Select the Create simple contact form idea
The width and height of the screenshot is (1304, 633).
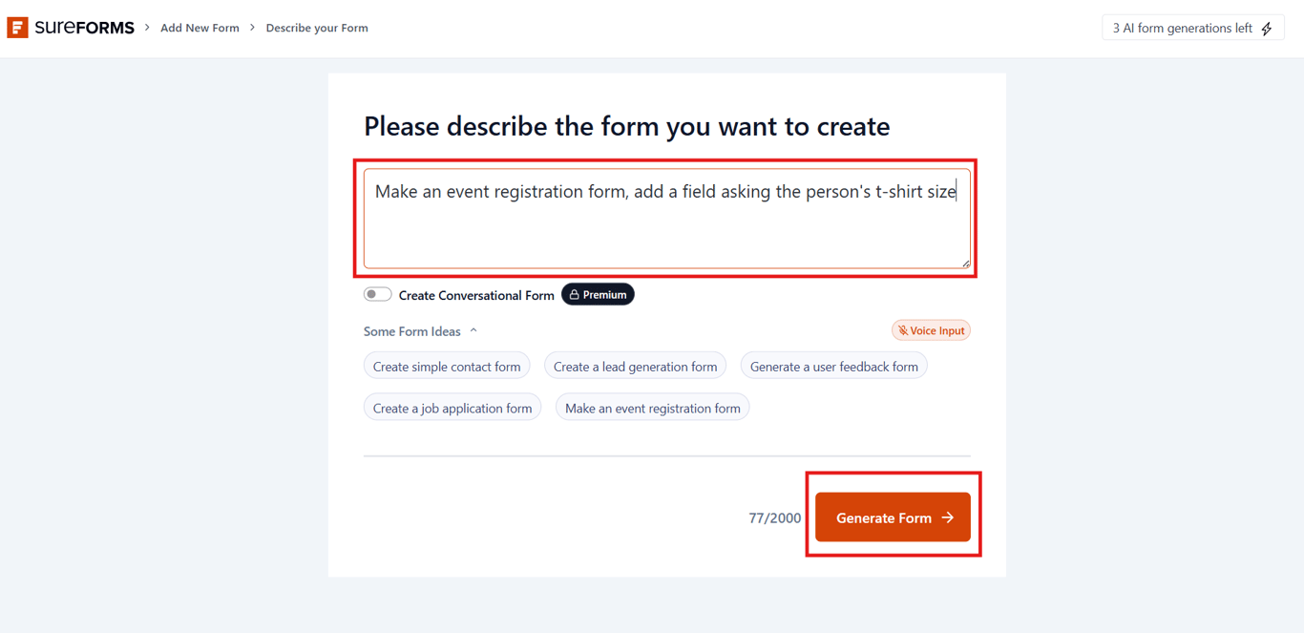[447, 366]
